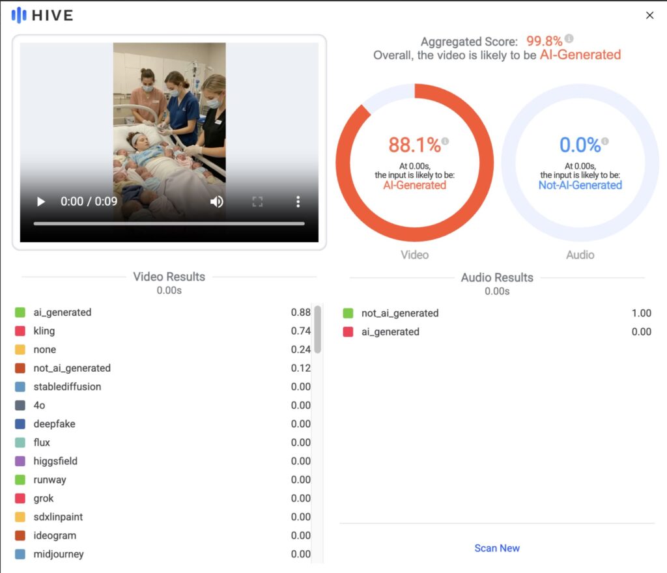Screen dimensions: 667x573
Task: Click the 0.74 kling score value
Action: [301, 331]
